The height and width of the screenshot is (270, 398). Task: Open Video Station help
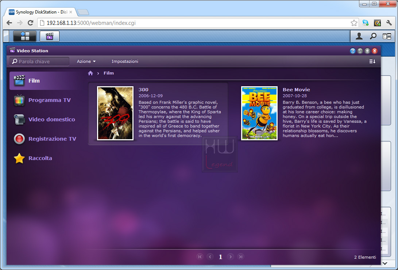pos(352,51)
